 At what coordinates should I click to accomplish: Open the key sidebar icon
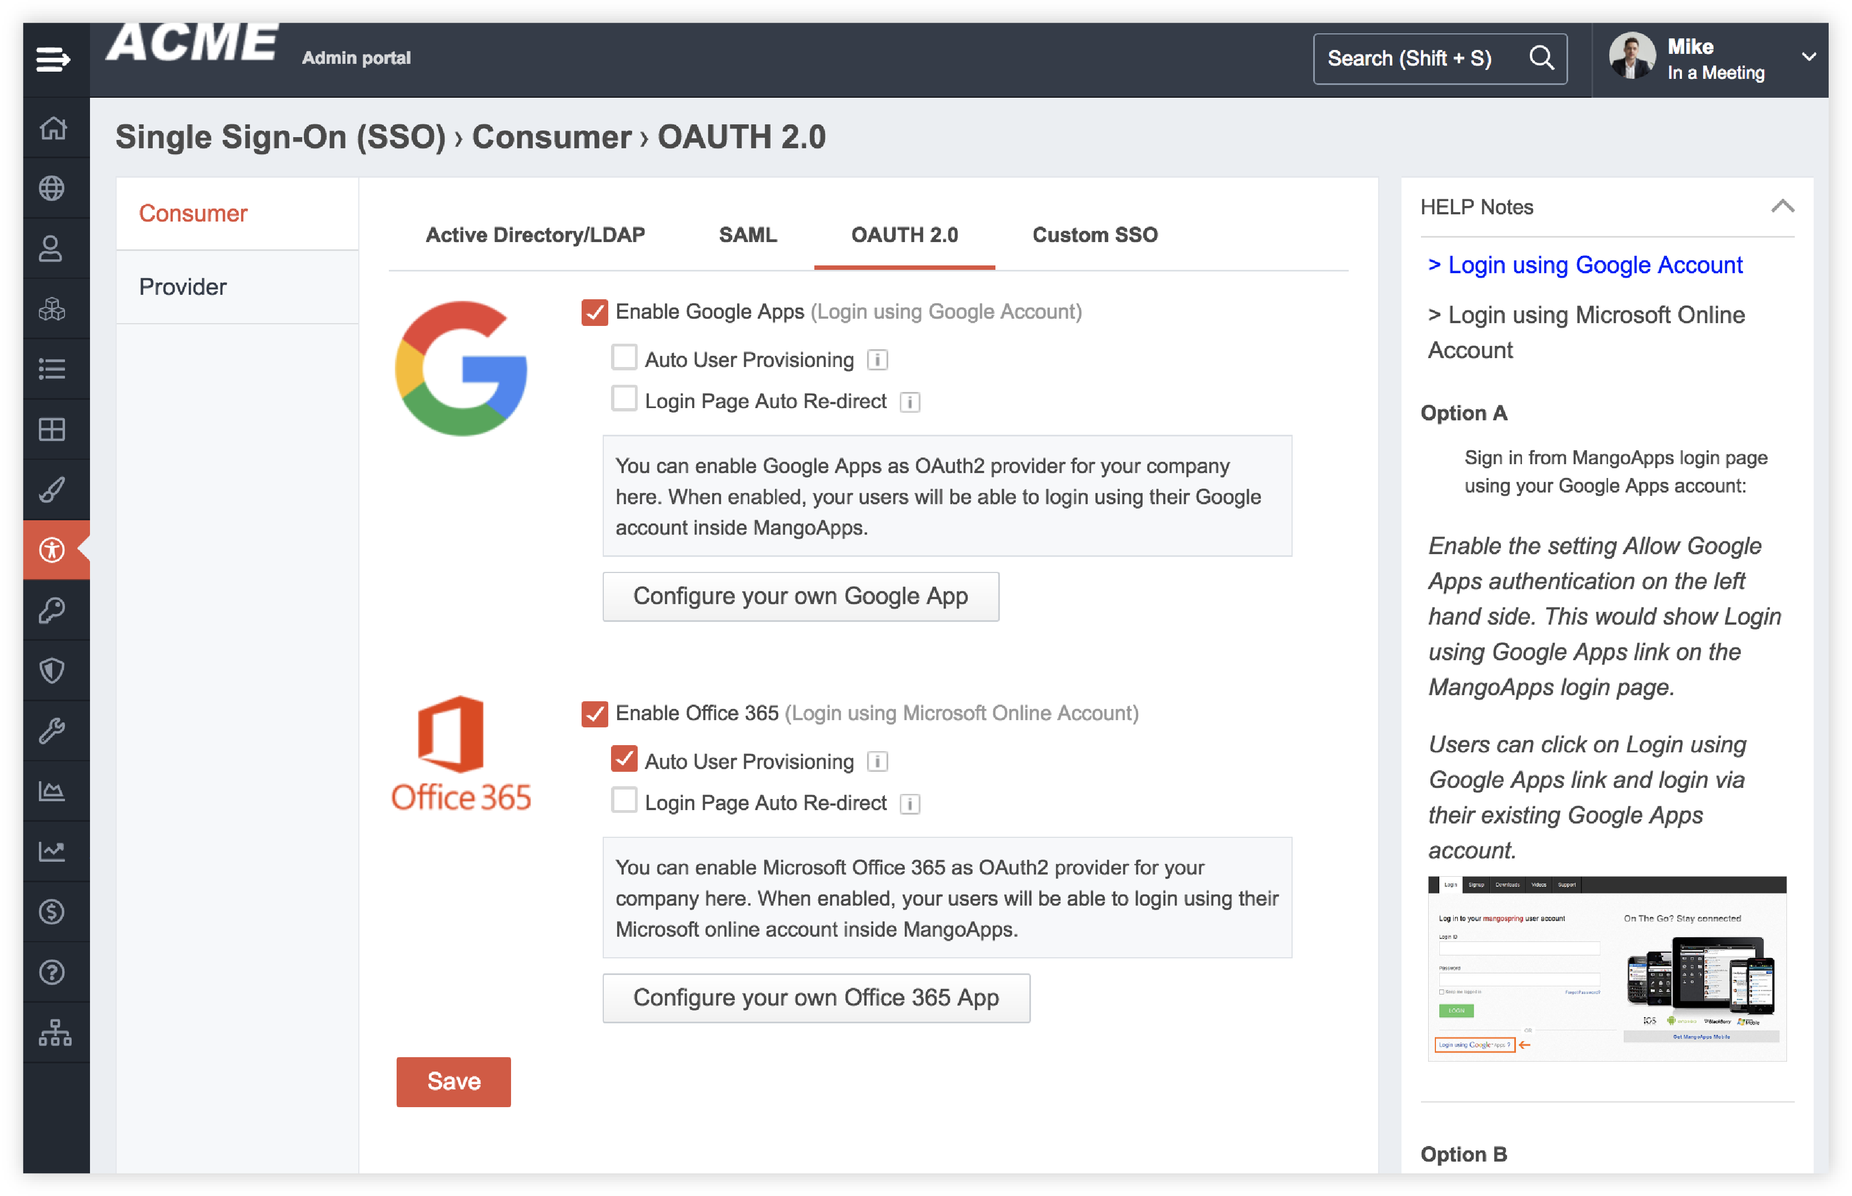tap(52, 610)
